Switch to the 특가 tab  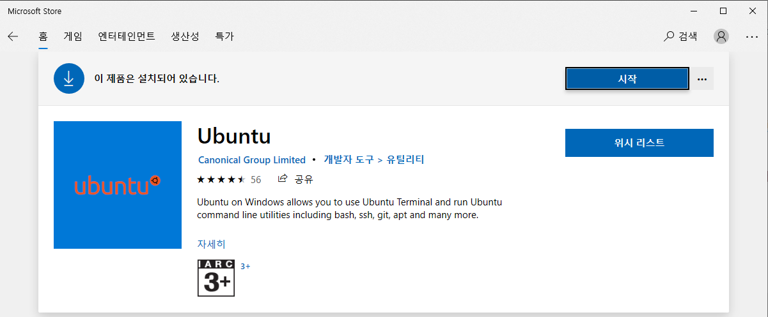(x=224, y=36)
